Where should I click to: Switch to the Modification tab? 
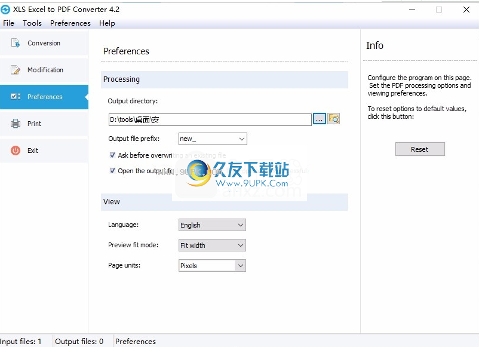click(44, 70)
